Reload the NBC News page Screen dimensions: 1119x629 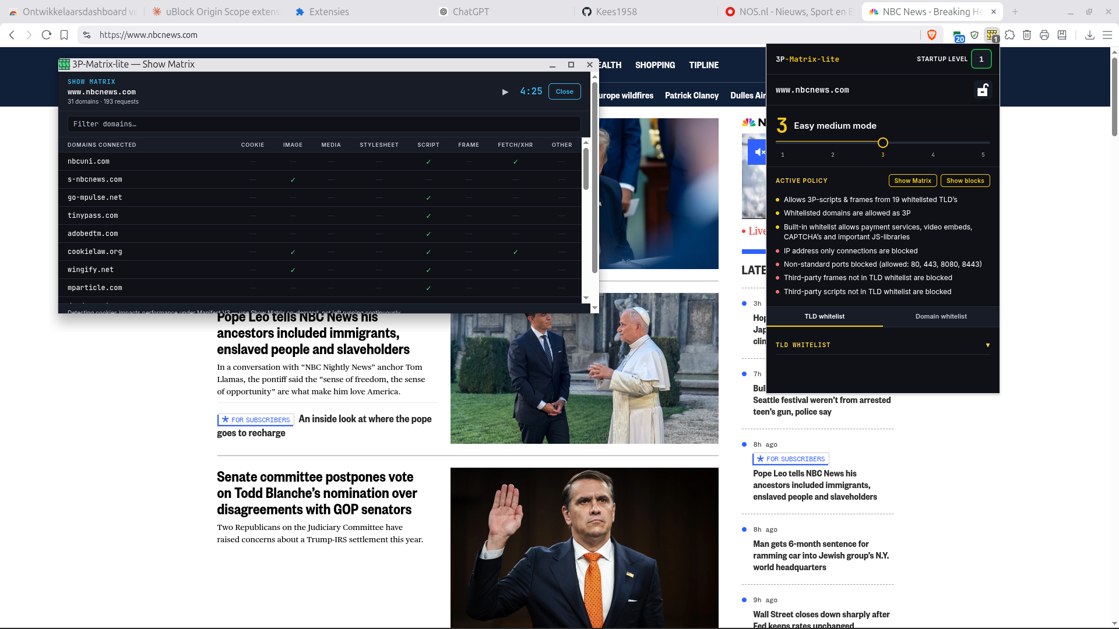click(x=47, y=35)
